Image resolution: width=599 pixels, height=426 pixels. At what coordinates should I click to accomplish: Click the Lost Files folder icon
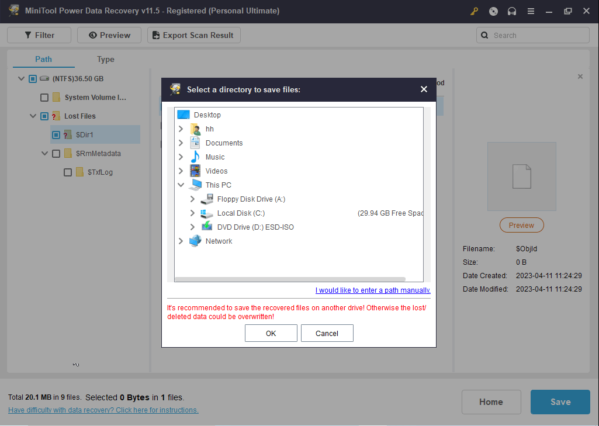(56, 116)
